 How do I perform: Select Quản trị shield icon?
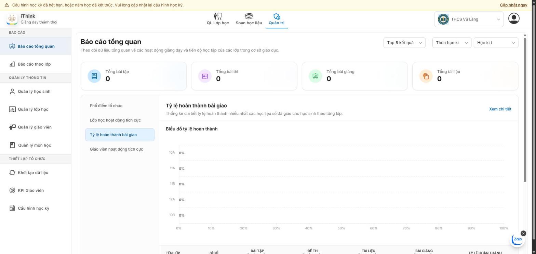(x=277, y=16)
